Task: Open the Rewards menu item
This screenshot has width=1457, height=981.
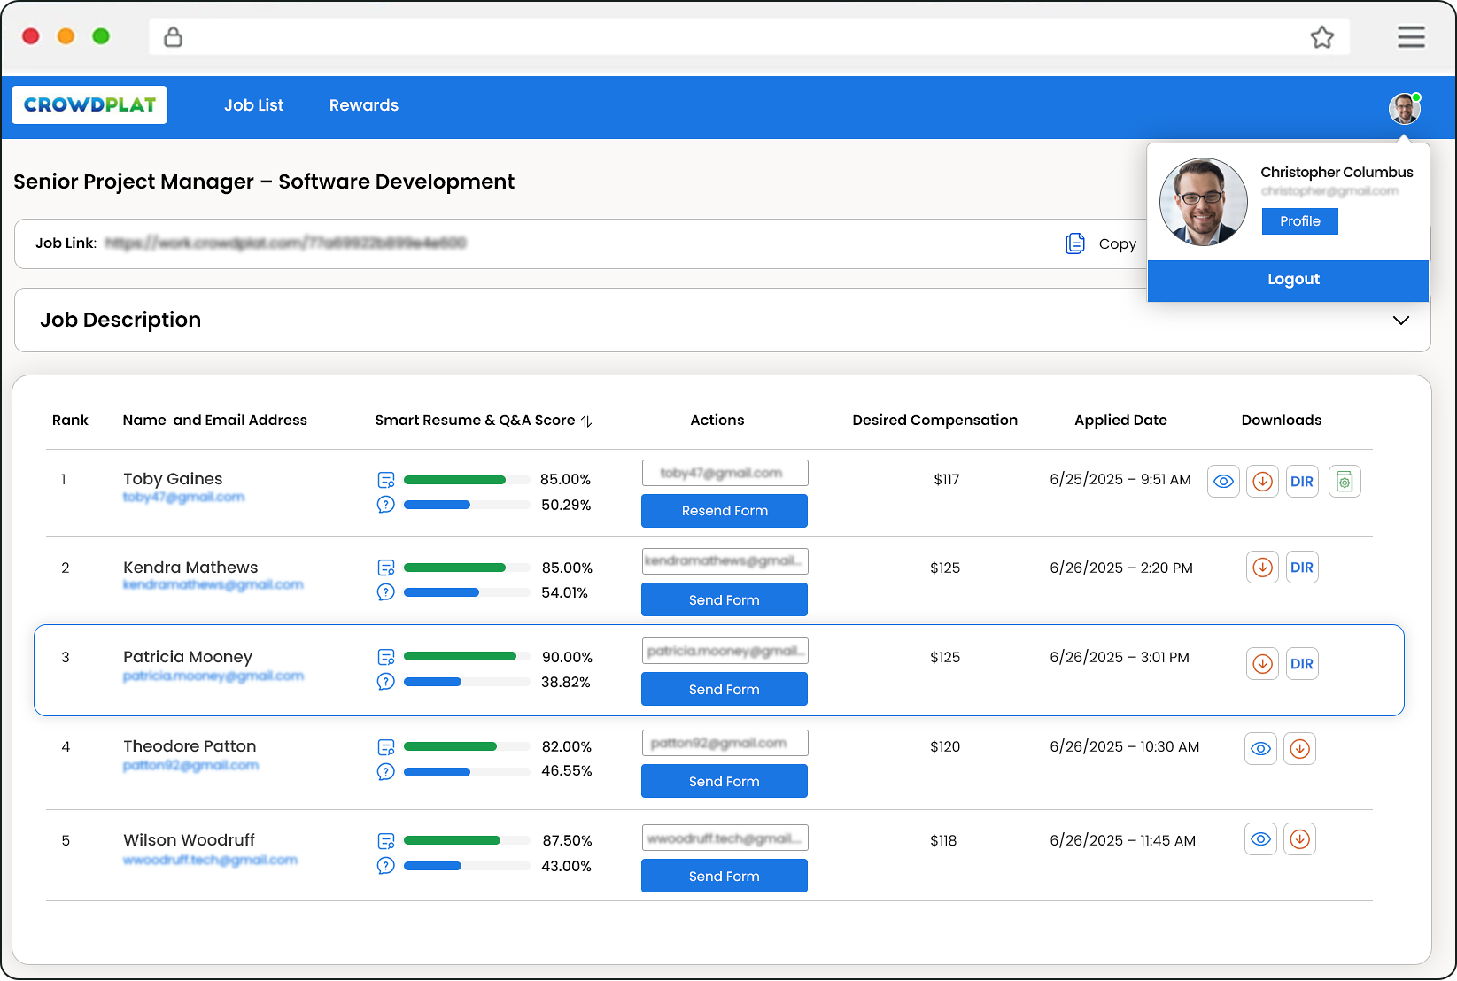Action: coord(364,105)
